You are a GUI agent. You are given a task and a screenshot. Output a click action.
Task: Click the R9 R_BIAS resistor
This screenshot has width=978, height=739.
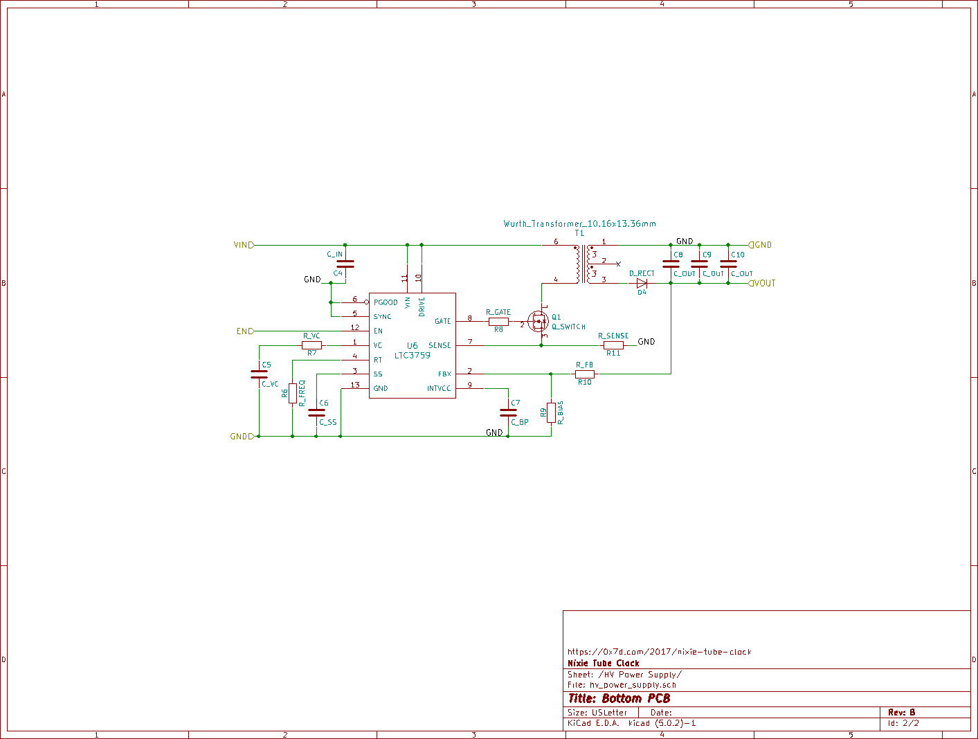click(x=551, y=412)
